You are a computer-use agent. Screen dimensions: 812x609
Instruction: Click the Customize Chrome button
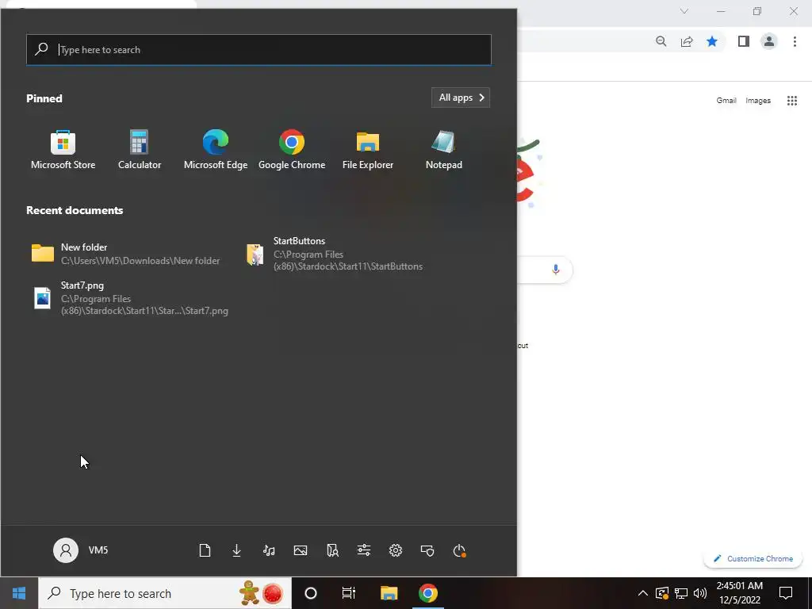753,558
